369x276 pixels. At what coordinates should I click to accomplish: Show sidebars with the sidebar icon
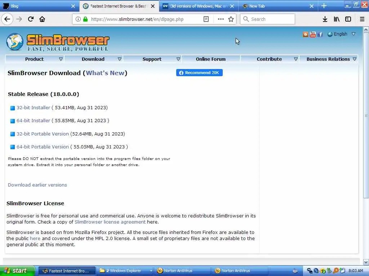[x=348, y=19]
